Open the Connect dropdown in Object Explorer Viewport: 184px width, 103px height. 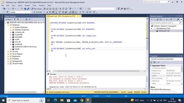(9, 19)
